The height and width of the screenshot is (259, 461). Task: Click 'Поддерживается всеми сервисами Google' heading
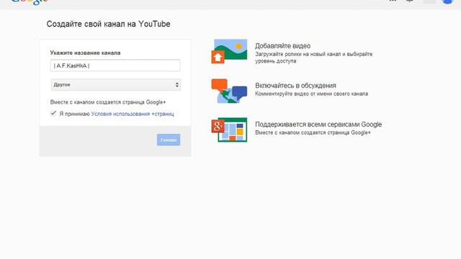318,124
